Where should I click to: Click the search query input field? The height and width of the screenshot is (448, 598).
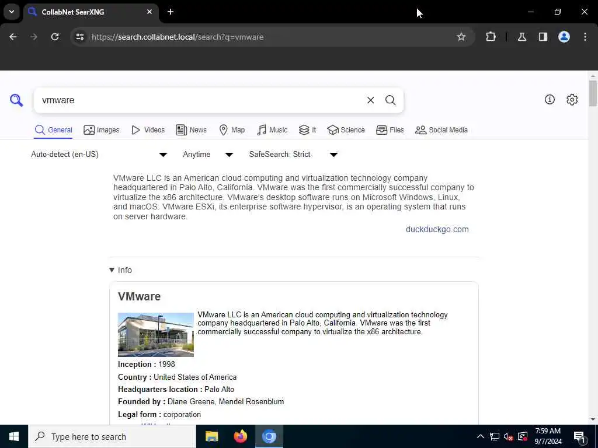(200, 100)
